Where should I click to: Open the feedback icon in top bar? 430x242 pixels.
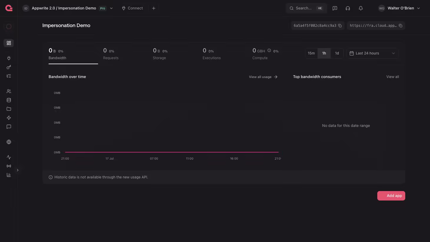click(x=335, y=8)
